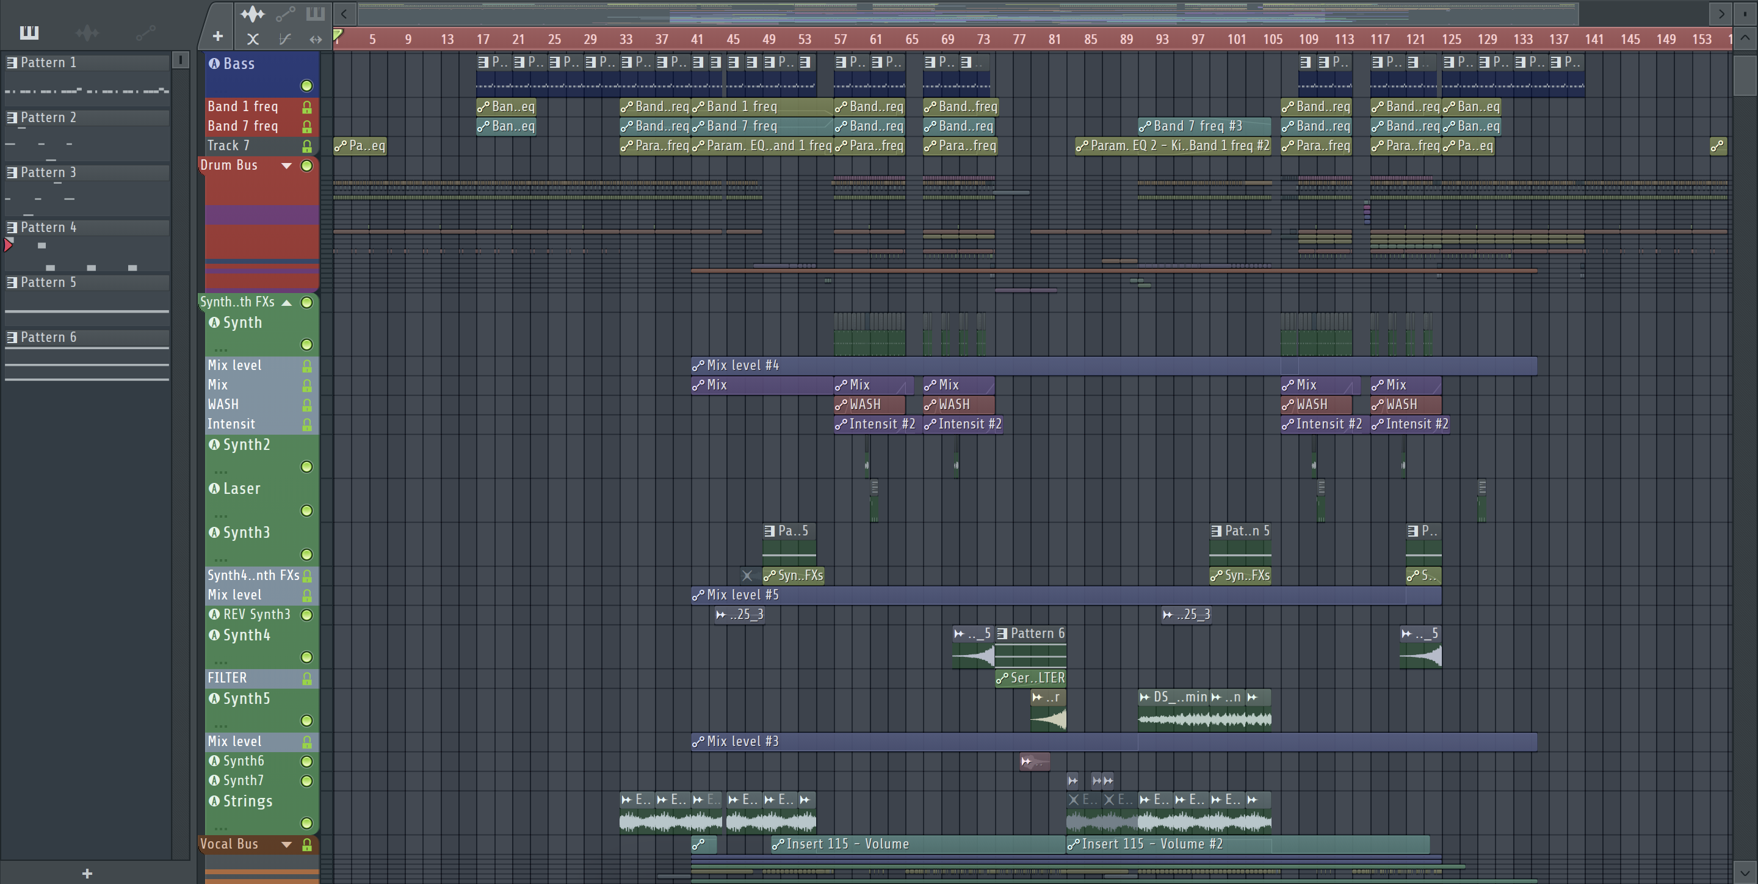1758x884 pixels.
Task: Collapse the Synth..th FXs group arrow
Action: [x=287, y=302]
